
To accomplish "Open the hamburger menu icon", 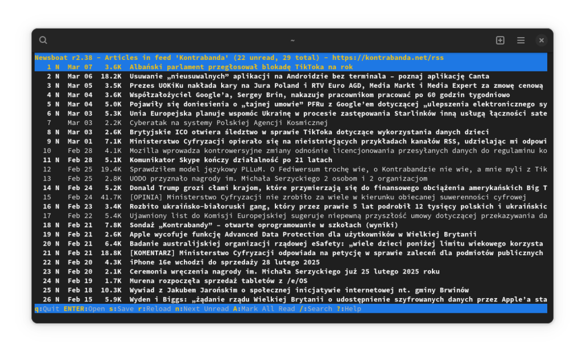I will (x=521, y=41).
